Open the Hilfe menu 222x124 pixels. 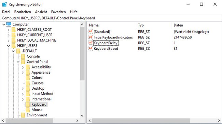point(74,12)
